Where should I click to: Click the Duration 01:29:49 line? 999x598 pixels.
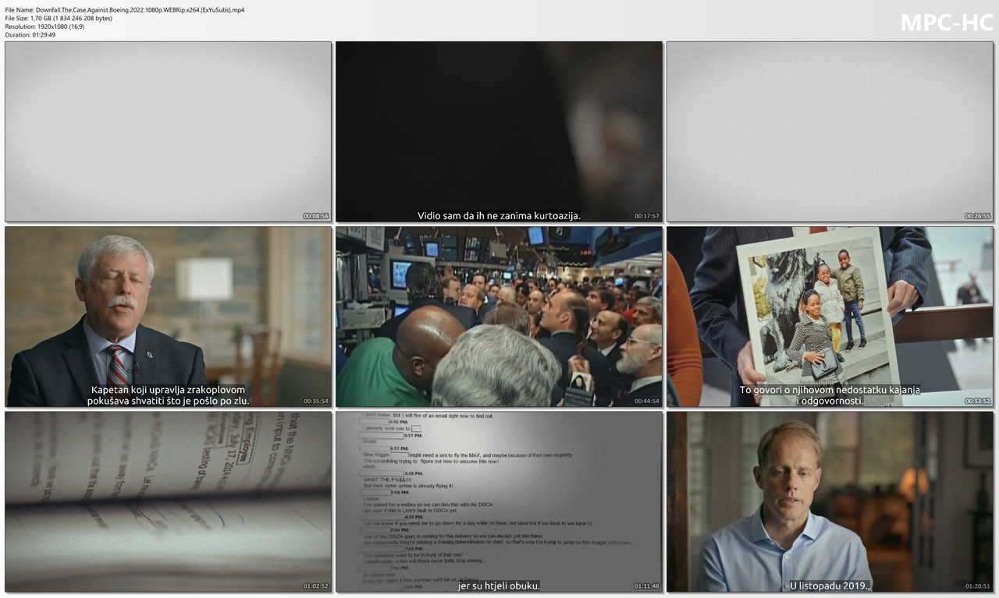click(x=30, y=35)
